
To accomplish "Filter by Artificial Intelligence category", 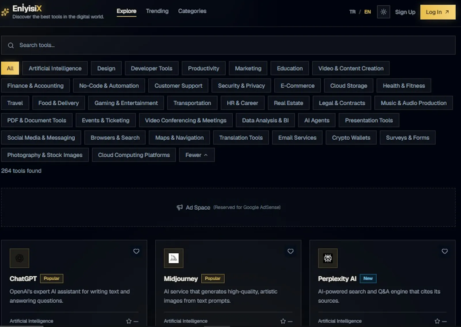I will pyautogui.click(x=55, y=68).
